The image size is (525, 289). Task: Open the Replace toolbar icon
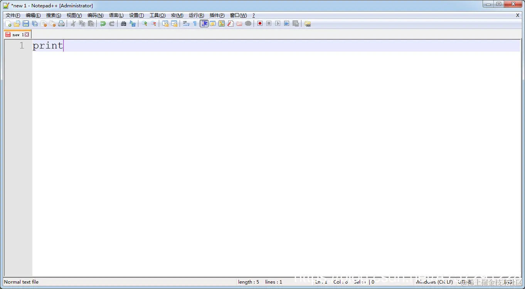pyautogui.click(x=133, y=23)
